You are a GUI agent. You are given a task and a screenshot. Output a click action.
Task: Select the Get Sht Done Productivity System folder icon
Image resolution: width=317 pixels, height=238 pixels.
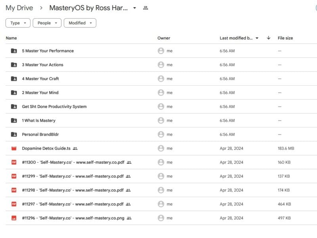pos(14,106)
